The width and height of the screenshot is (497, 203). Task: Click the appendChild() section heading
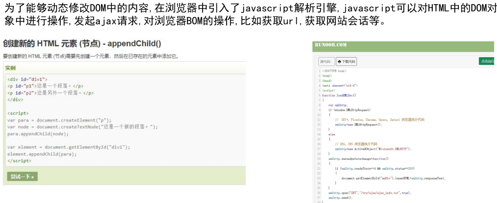[x=82, y=44]
